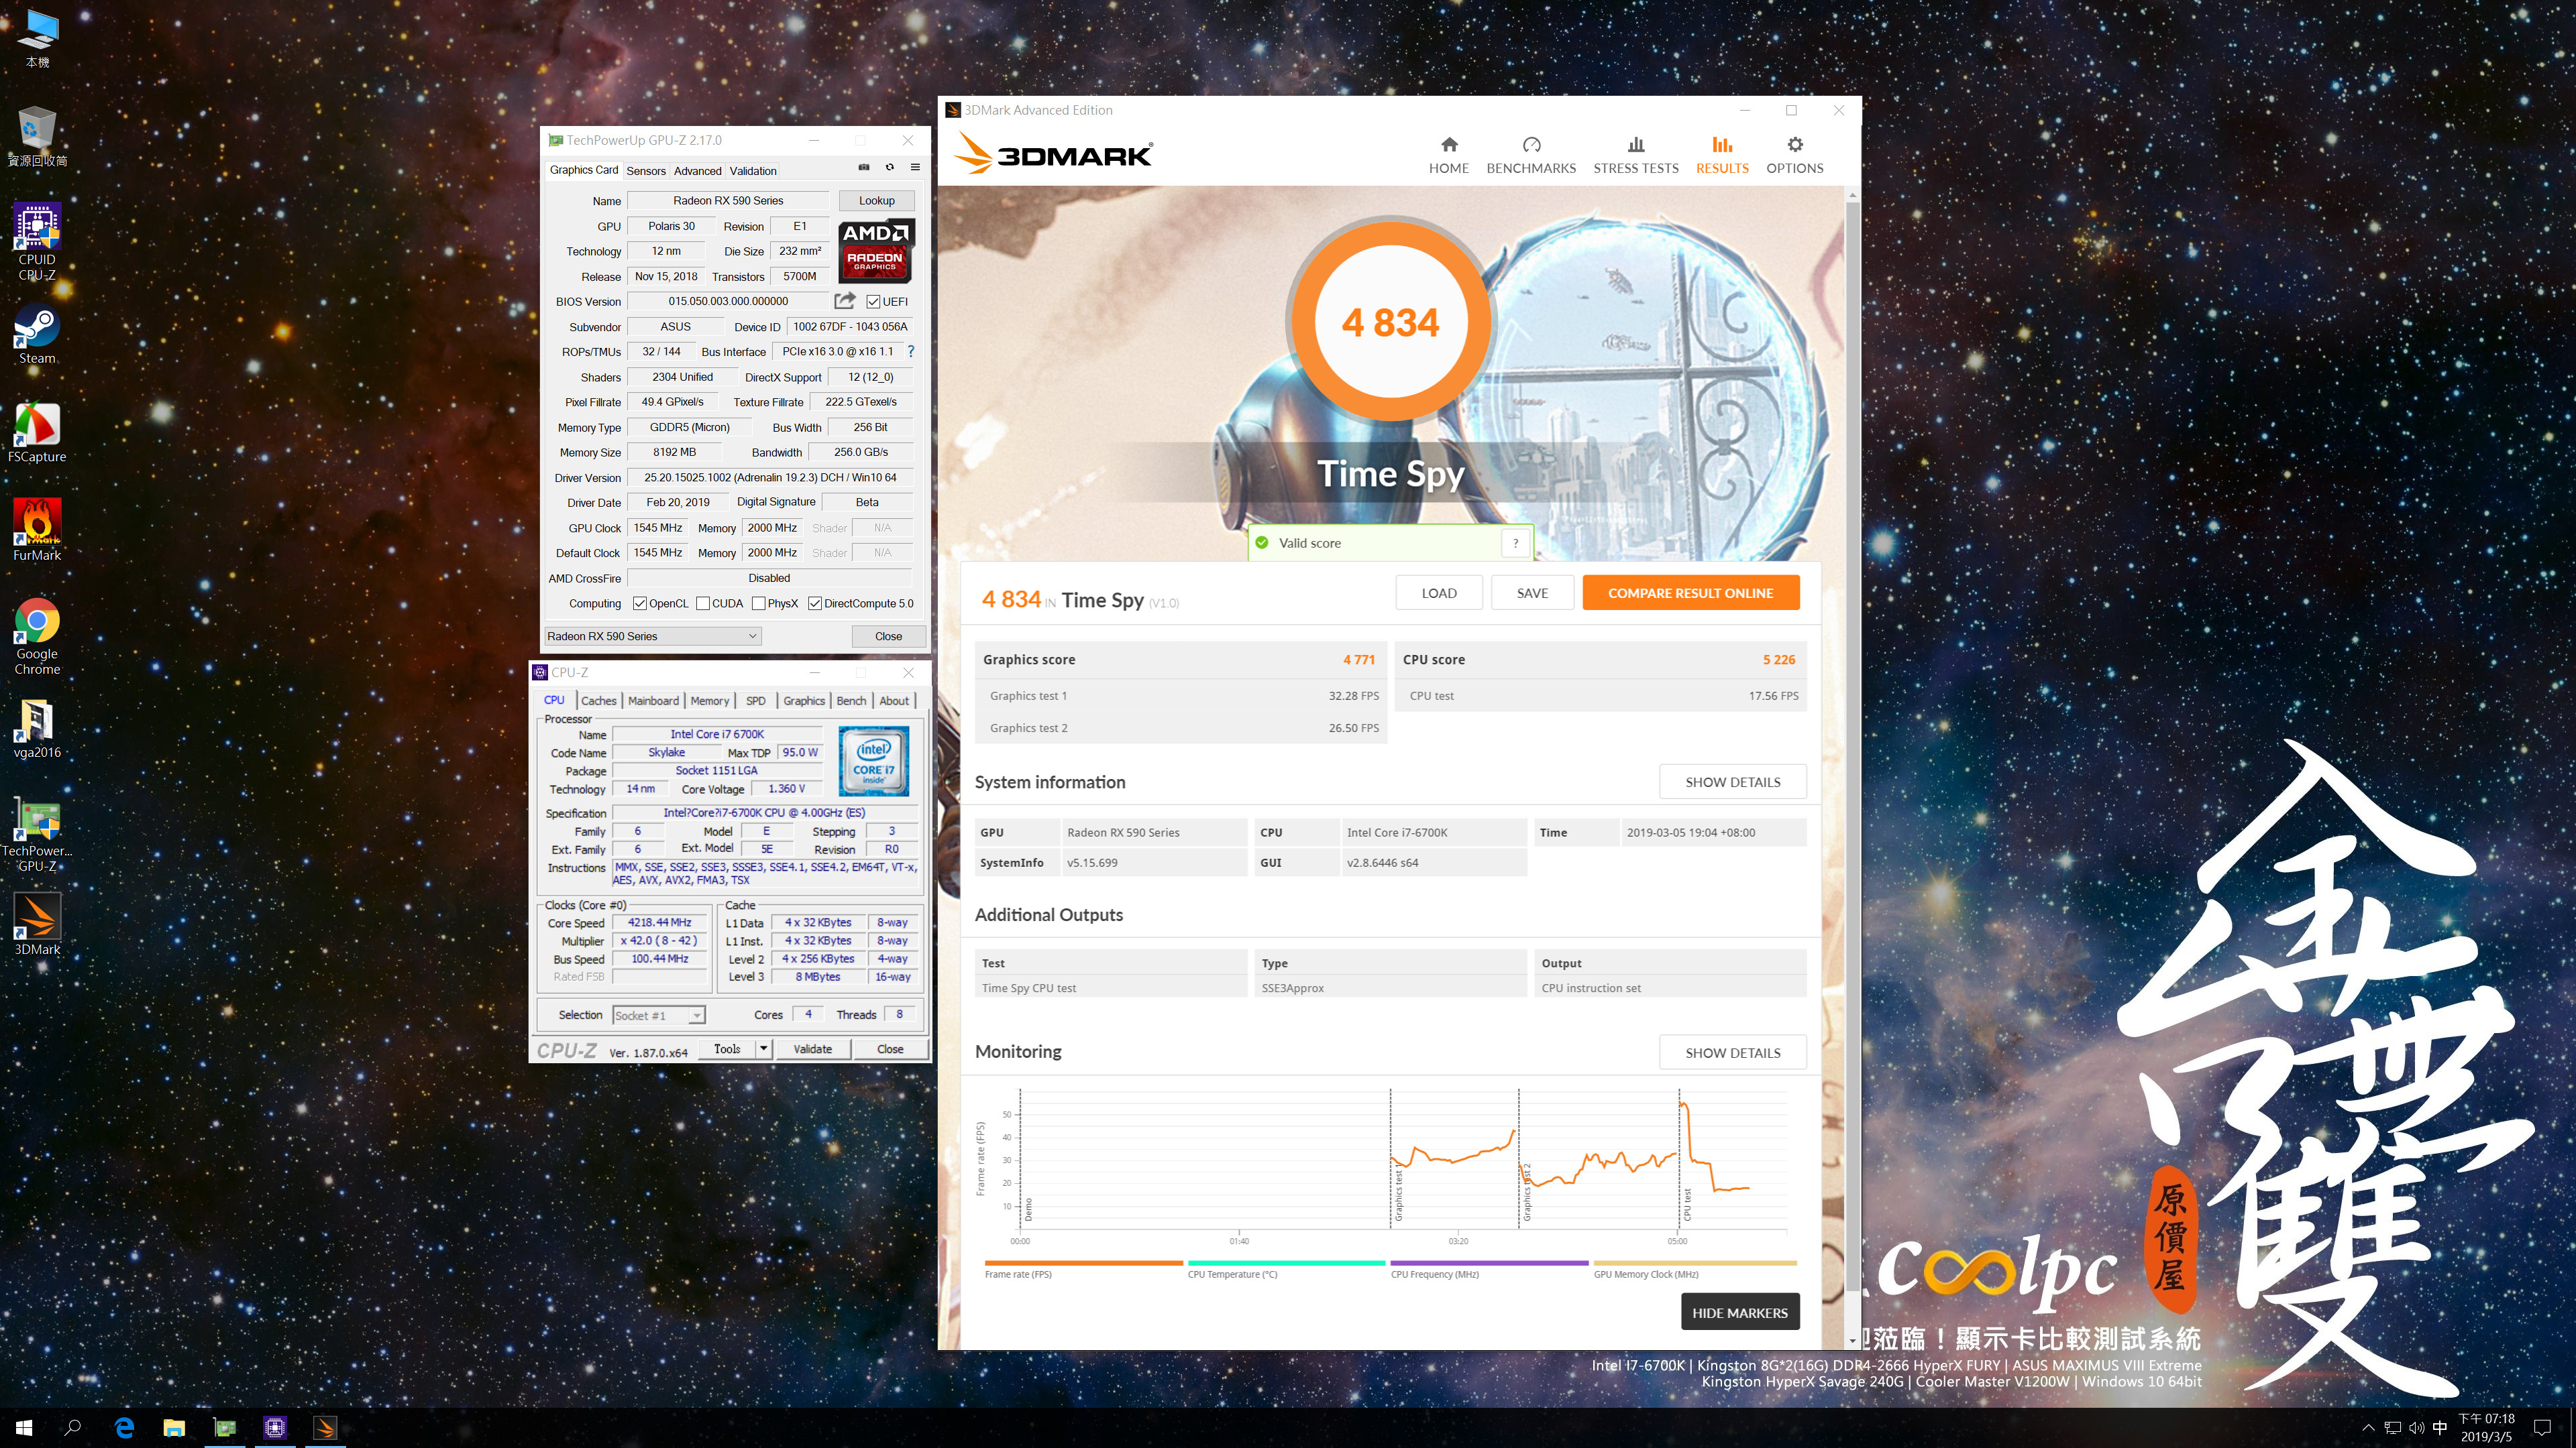Switch to the GPU-Z Sensors tab
The width and height of the screenshot is (2576, 1448).
pyautogui.click(x=645, y=171)
